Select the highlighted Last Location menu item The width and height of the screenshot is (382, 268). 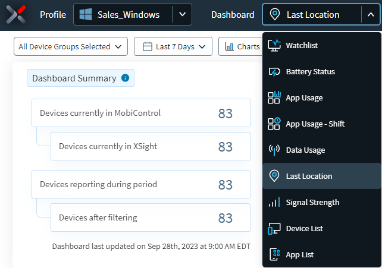click(322, 176)
